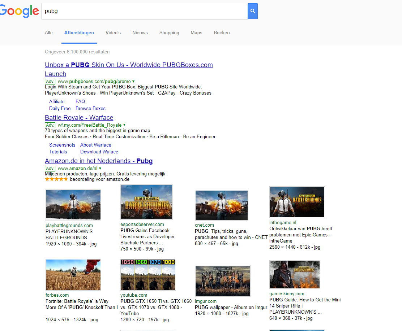Open the imgur.com PUBG wallpaper thumbnail
The width and height of the screenshot is (402, 331).
coord(223,280)
